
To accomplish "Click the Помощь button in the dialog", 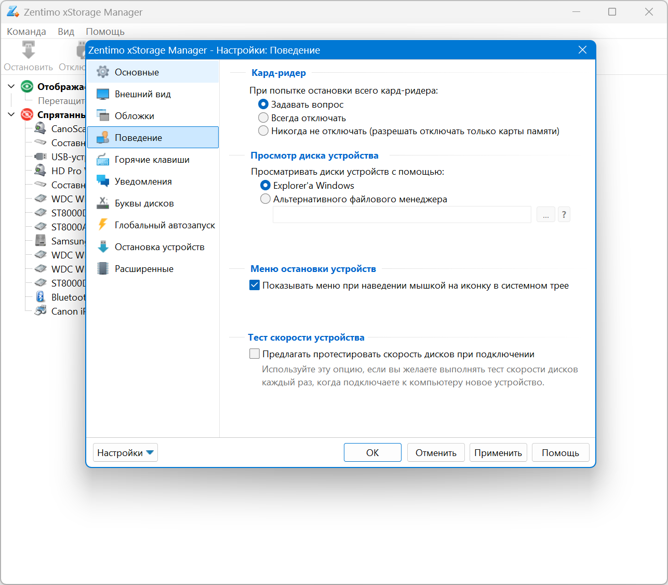I will pos(560,452).
